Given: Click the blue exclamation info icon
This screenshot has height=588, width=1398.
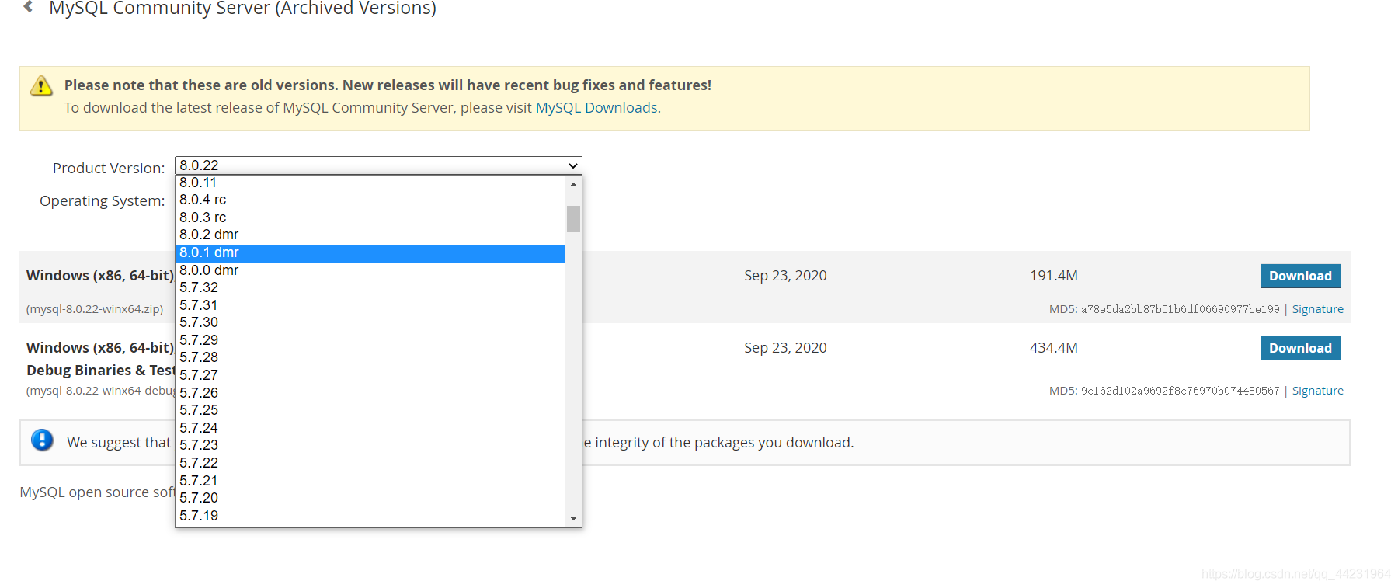Looking at the screenshot, I should [x=42, y=440].
